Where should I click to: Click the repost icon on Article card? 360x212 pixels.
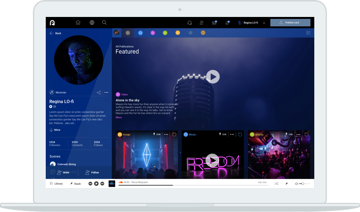(x=306, y=134)
